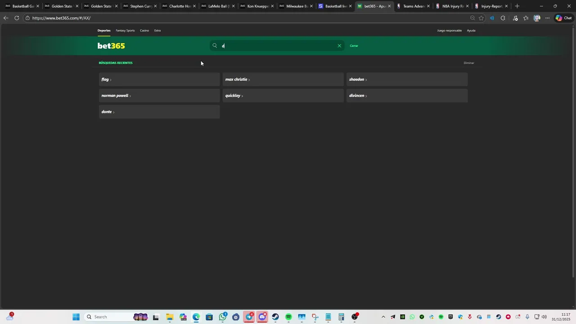Open Discord from the taskbar
This screenshot has width=576, height=324.
[262, 317]
